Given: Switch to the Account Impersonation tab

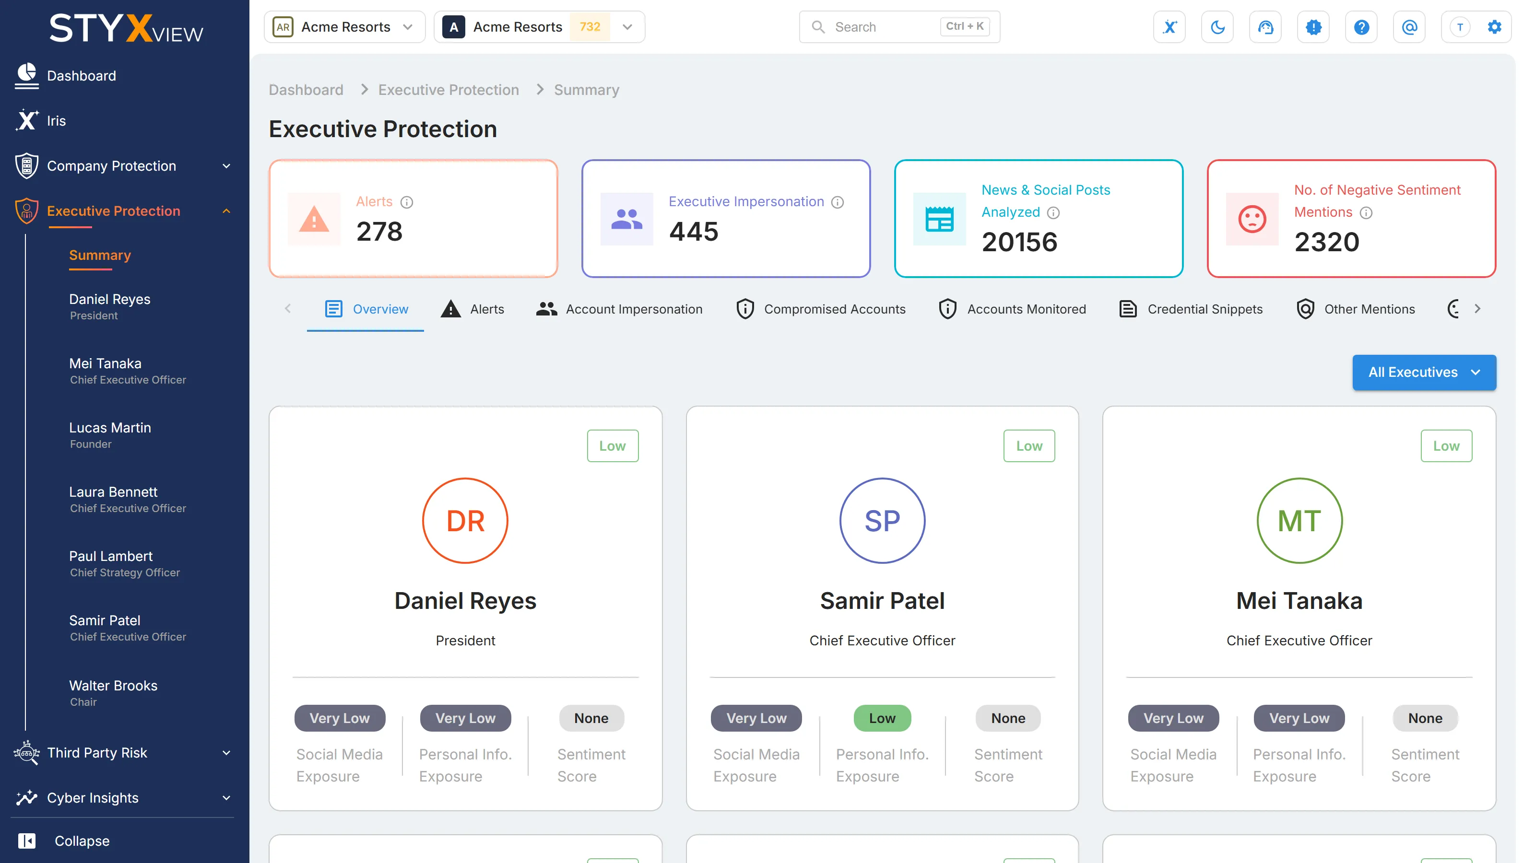Looking at the screenshot, I should click(x=620, y=309).
